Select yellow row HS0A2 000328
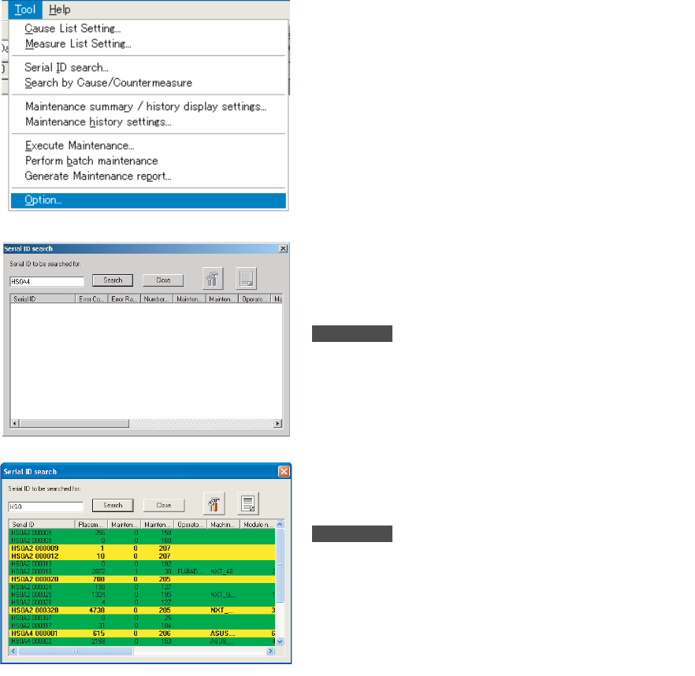The width and height of the screenshot is (695, 676). tap(142, 611)
